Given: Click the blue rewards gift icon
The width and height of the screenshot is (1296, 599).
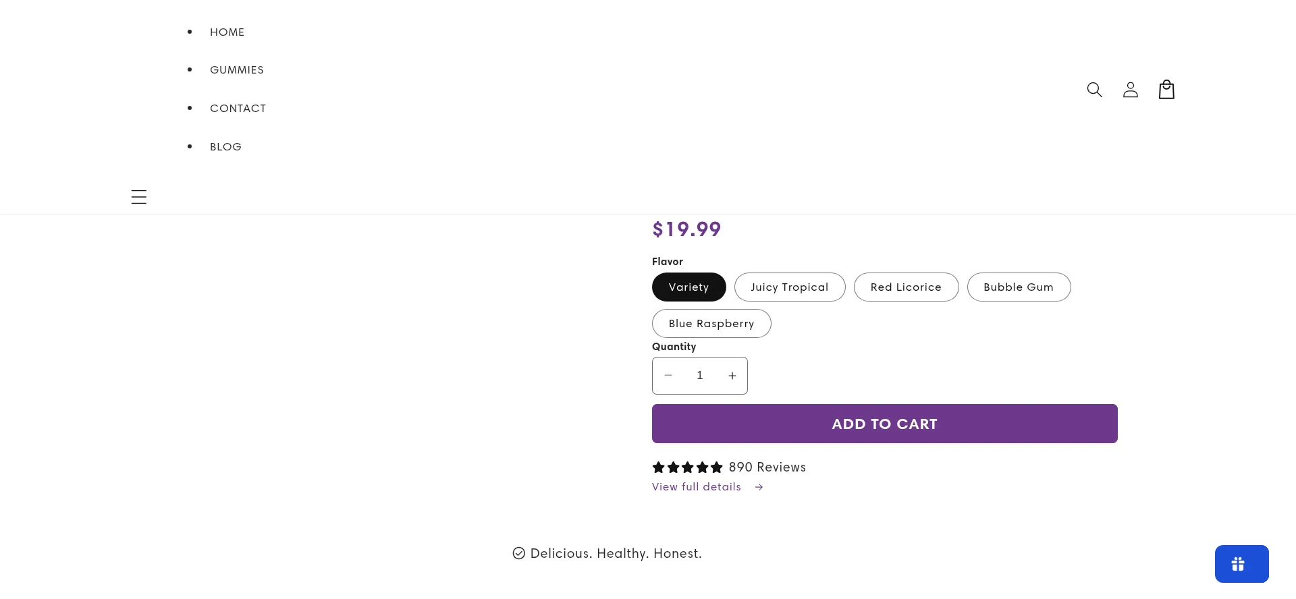Looking at the screenshot, I should (1241, 563).
